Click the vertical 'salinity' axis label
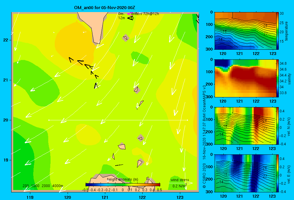This screenshot has height=200, width=294. [x=289, y=79]
